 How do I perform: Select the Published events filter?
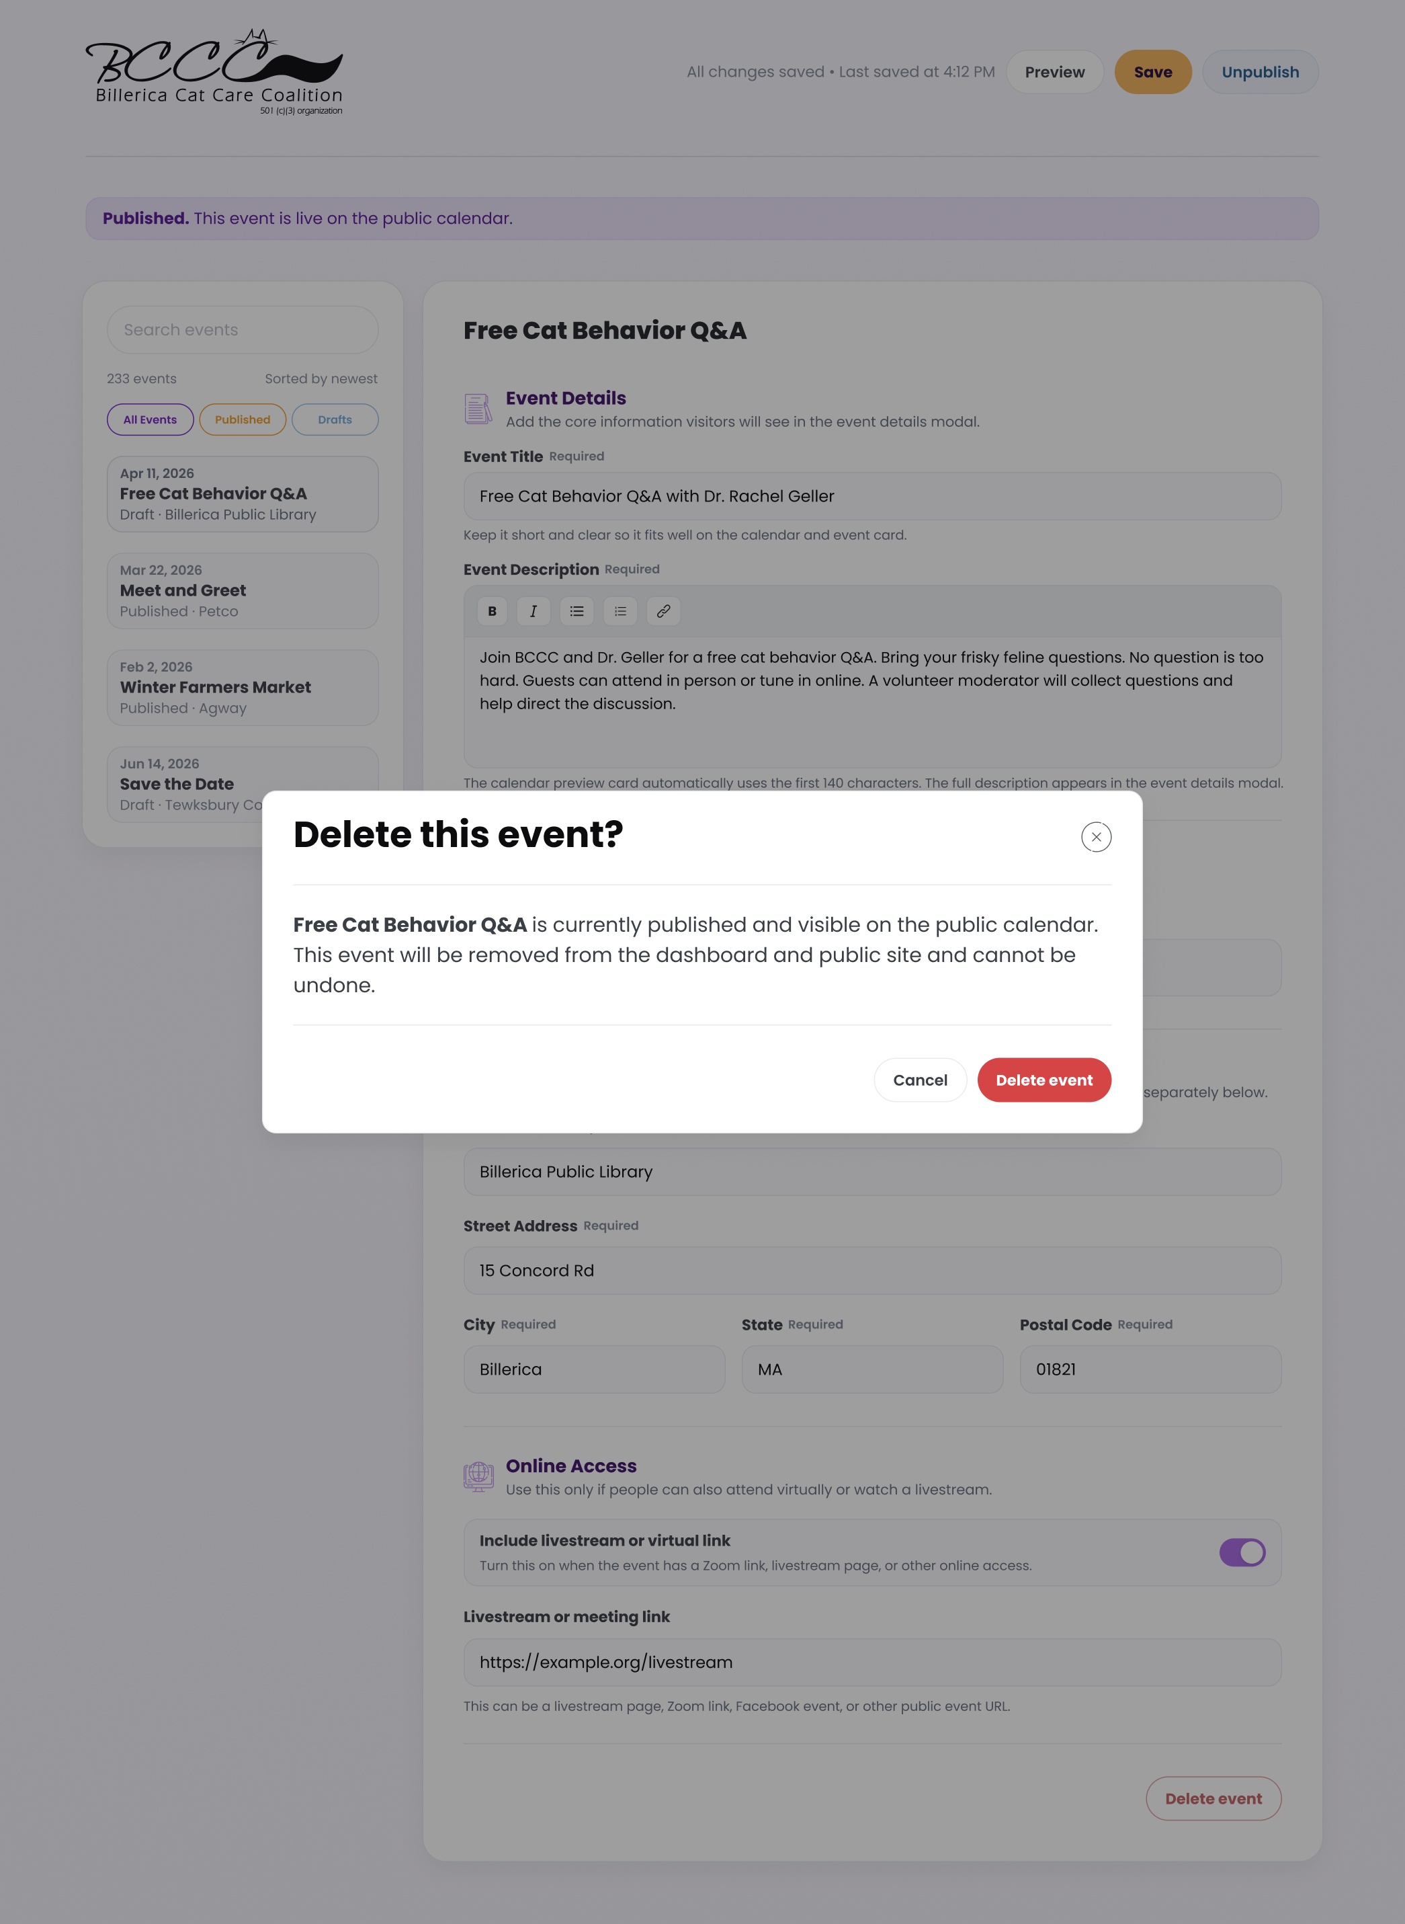(x=243, y=419)
